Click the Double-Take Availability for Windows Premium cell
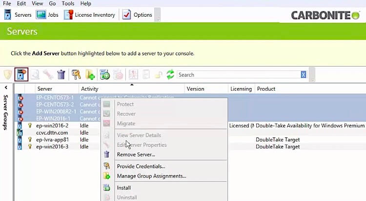The height and width of the screenshot is (201, 366). pos(310,126)
